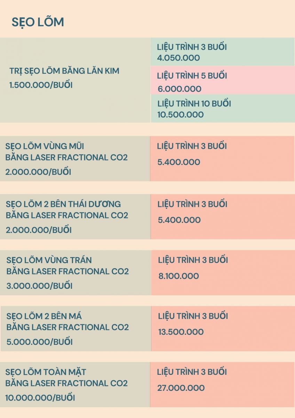Select the SẸO LÕM VÙNG TRÁN row
295x418 pixels.
[x=147, y=273]
